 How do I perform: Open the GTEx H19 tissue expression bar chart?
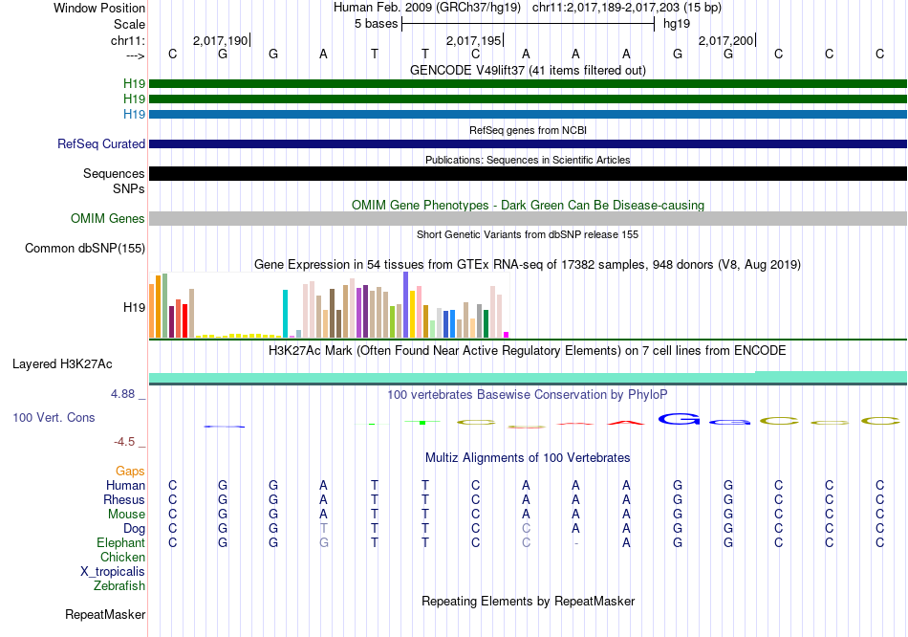tap(329, 305)
